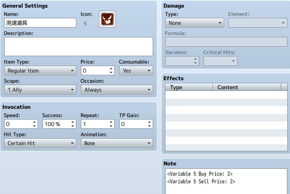
Task: Click the Content column header in Effects
Action: click(247, 87)
